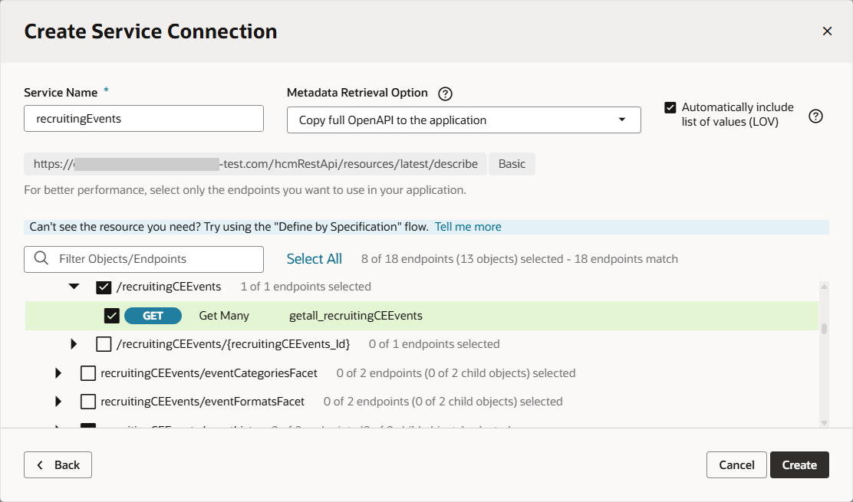Disable Automatically include list of values
This screenshot has height=502, width=853.
click(x=671, y=107)
